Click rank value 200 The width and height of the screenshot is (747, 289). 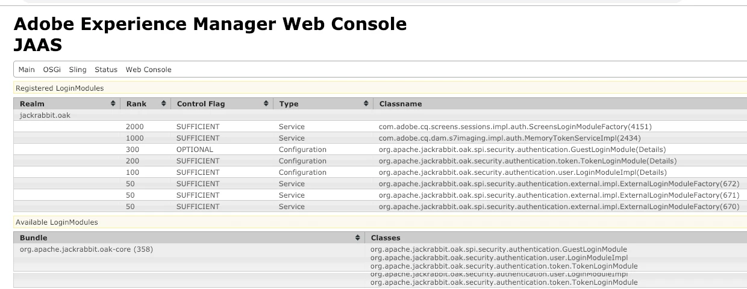[133, 161]
